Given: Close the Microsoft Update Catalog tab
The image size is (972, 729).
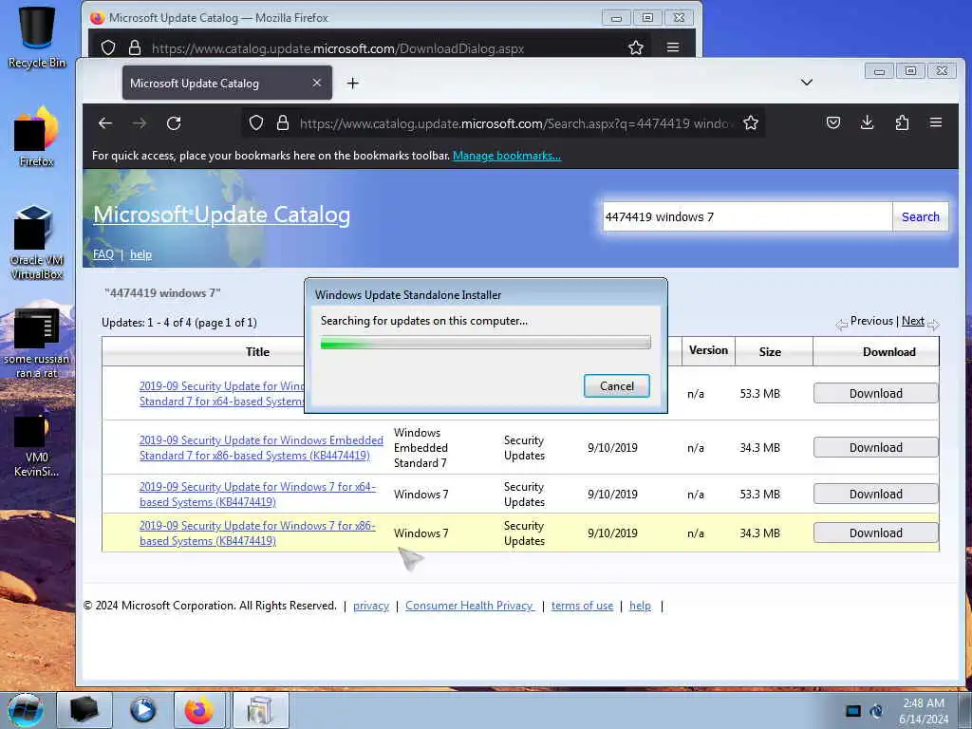Looking at the screenshot, I should [317, 83].
